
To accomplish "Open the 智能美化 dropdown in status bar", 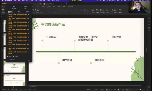I will tap(89, 90).
